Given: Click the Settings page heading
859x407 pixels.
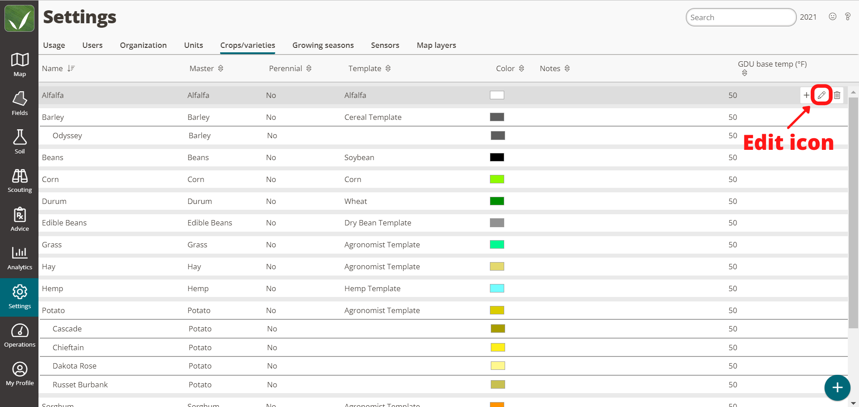Looking at the screenshot, I should (80, 17).
